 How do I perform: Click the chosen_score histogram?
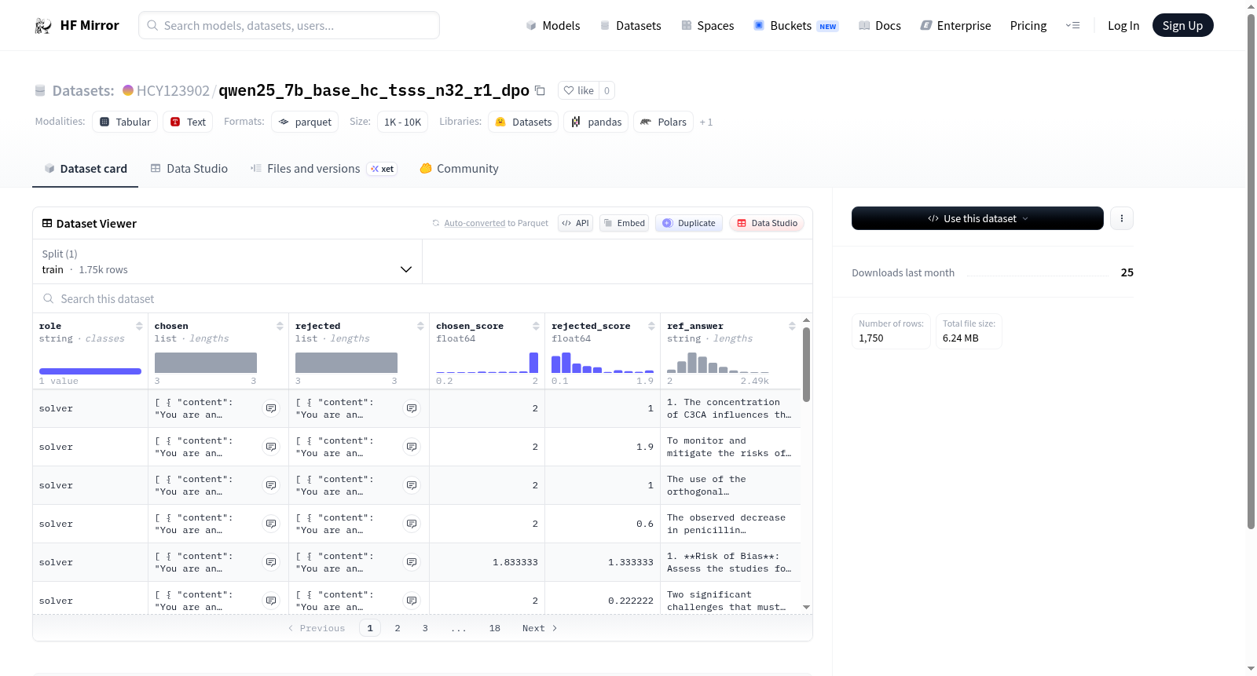(487, 363)
